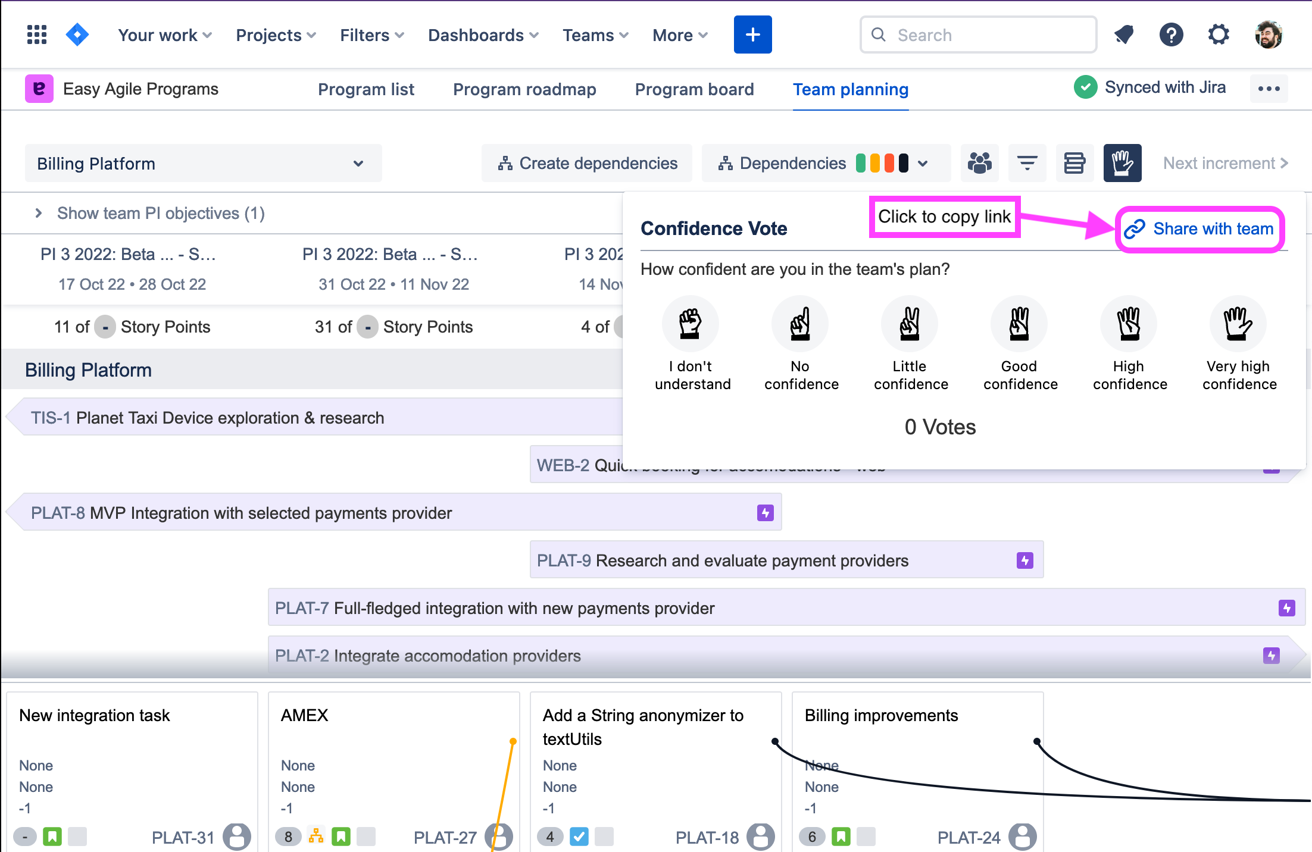1312x852 pixels.
Task: Open the Billing Platform team dropdown
Action: point(203,164)
